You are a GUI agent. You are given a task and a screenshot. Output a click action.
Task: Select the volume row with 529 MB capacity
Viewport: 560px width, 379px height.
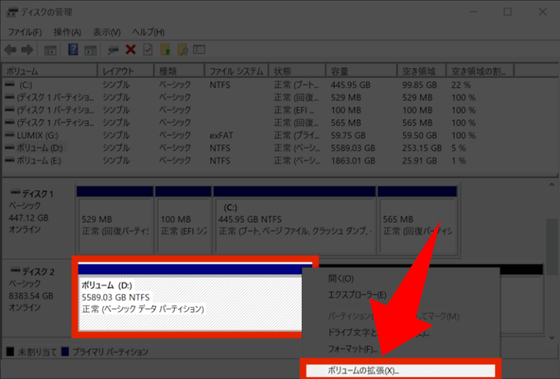(279, 98)
